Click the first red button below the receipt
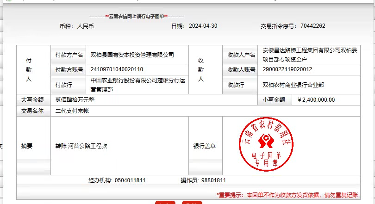 pos(165,203)
